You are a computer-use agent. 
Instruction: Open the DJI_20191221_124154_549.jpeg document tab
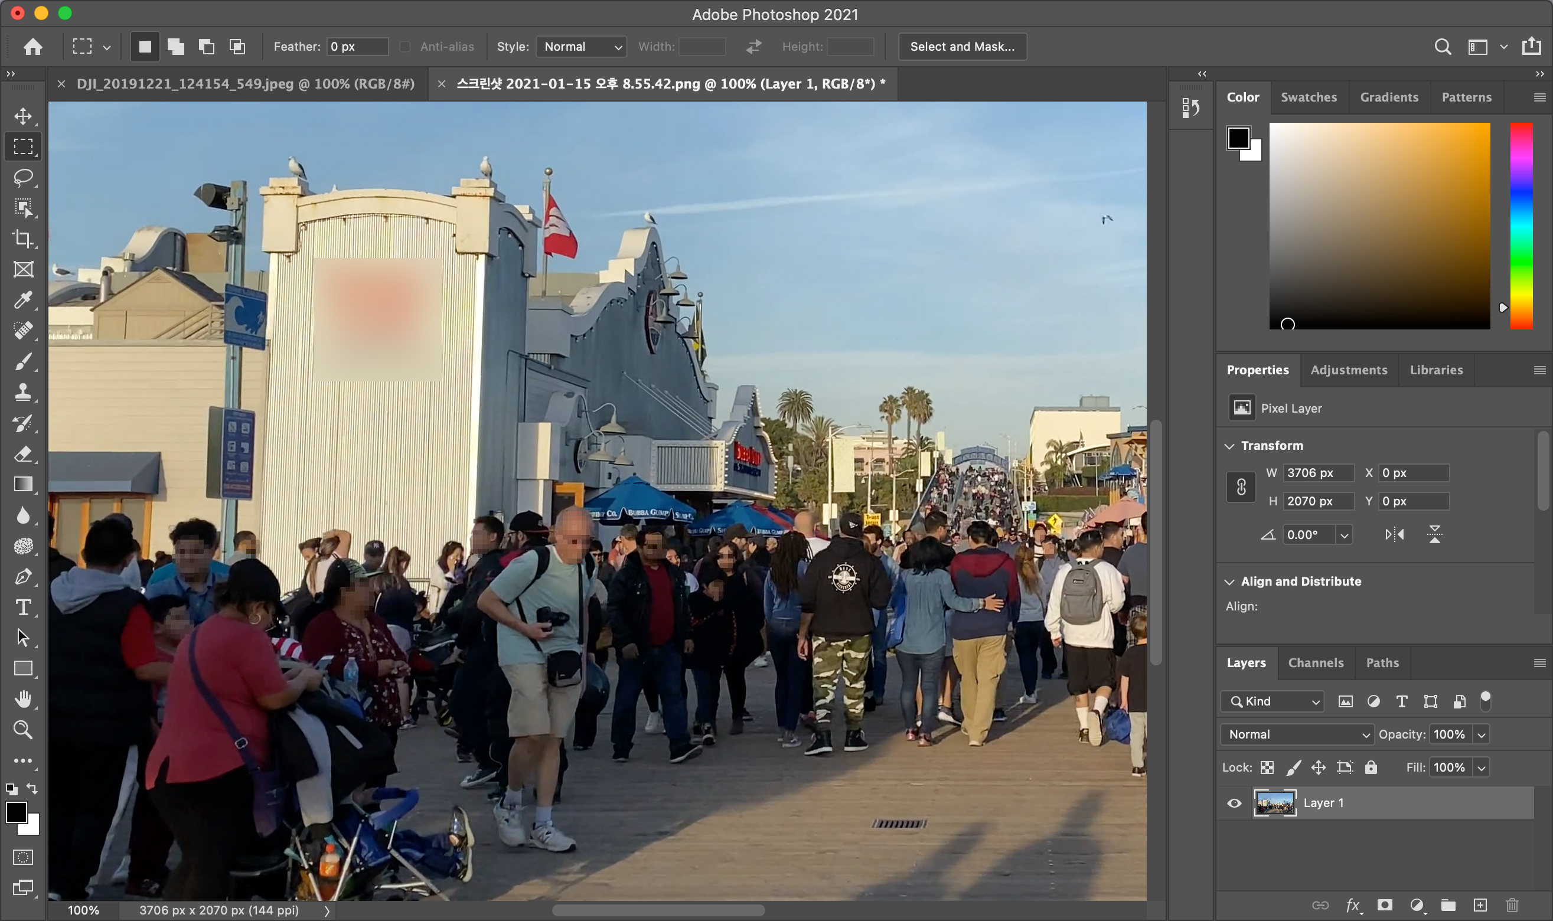[x=245, y=84]
